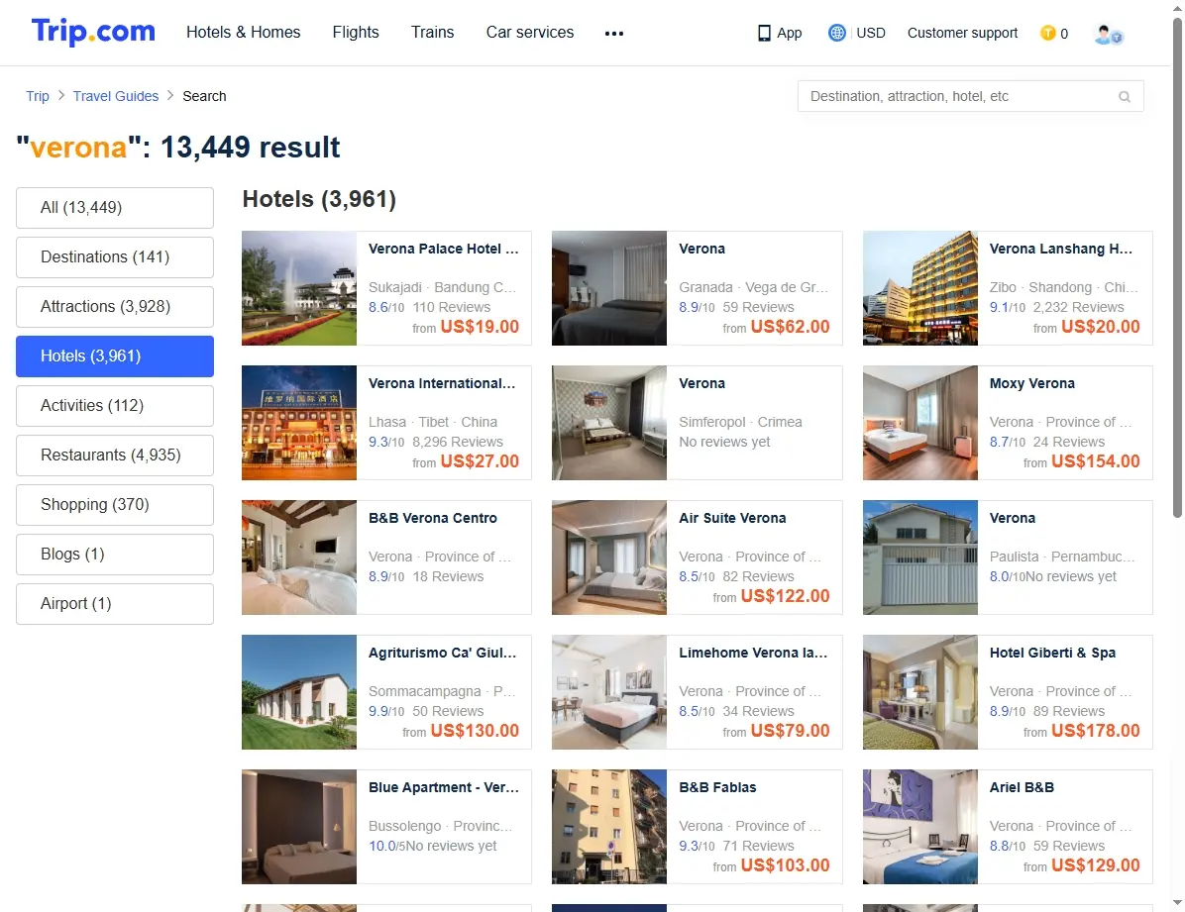Click the Trip.com logo
The width and height of the screenshot is (1185, 912).
[93, 32]
